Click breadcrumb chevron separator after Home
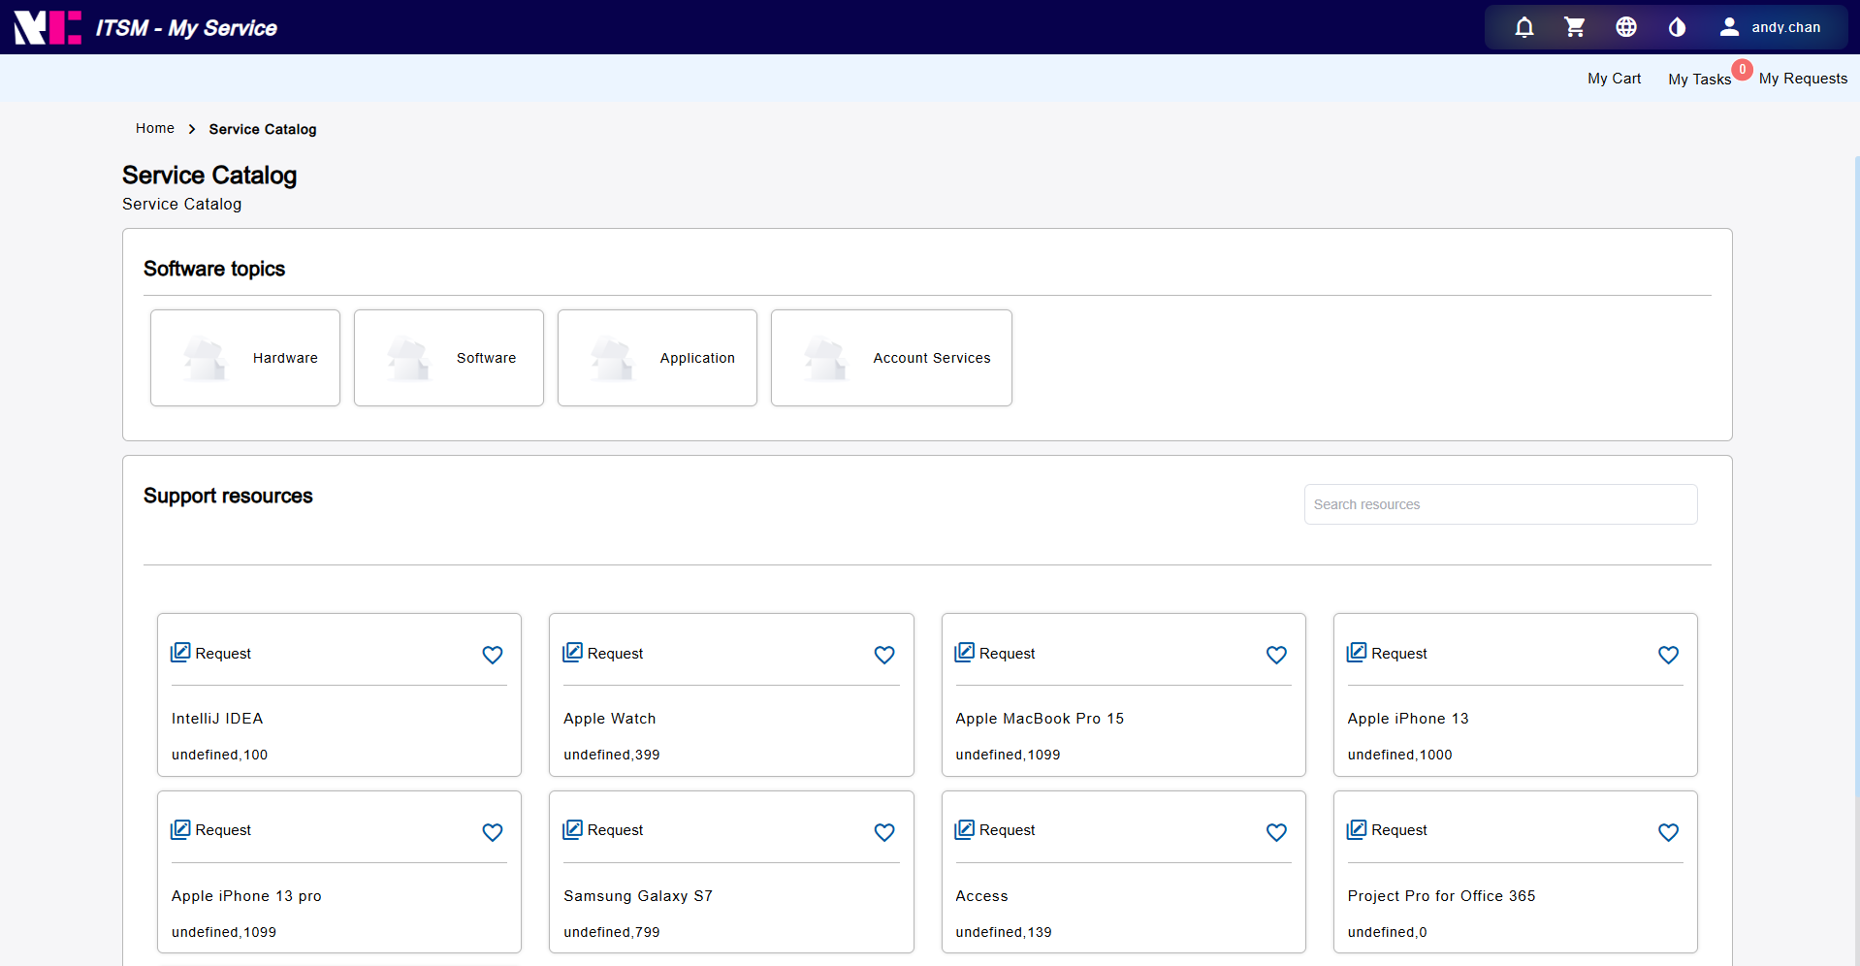 (x=192, y=129)
